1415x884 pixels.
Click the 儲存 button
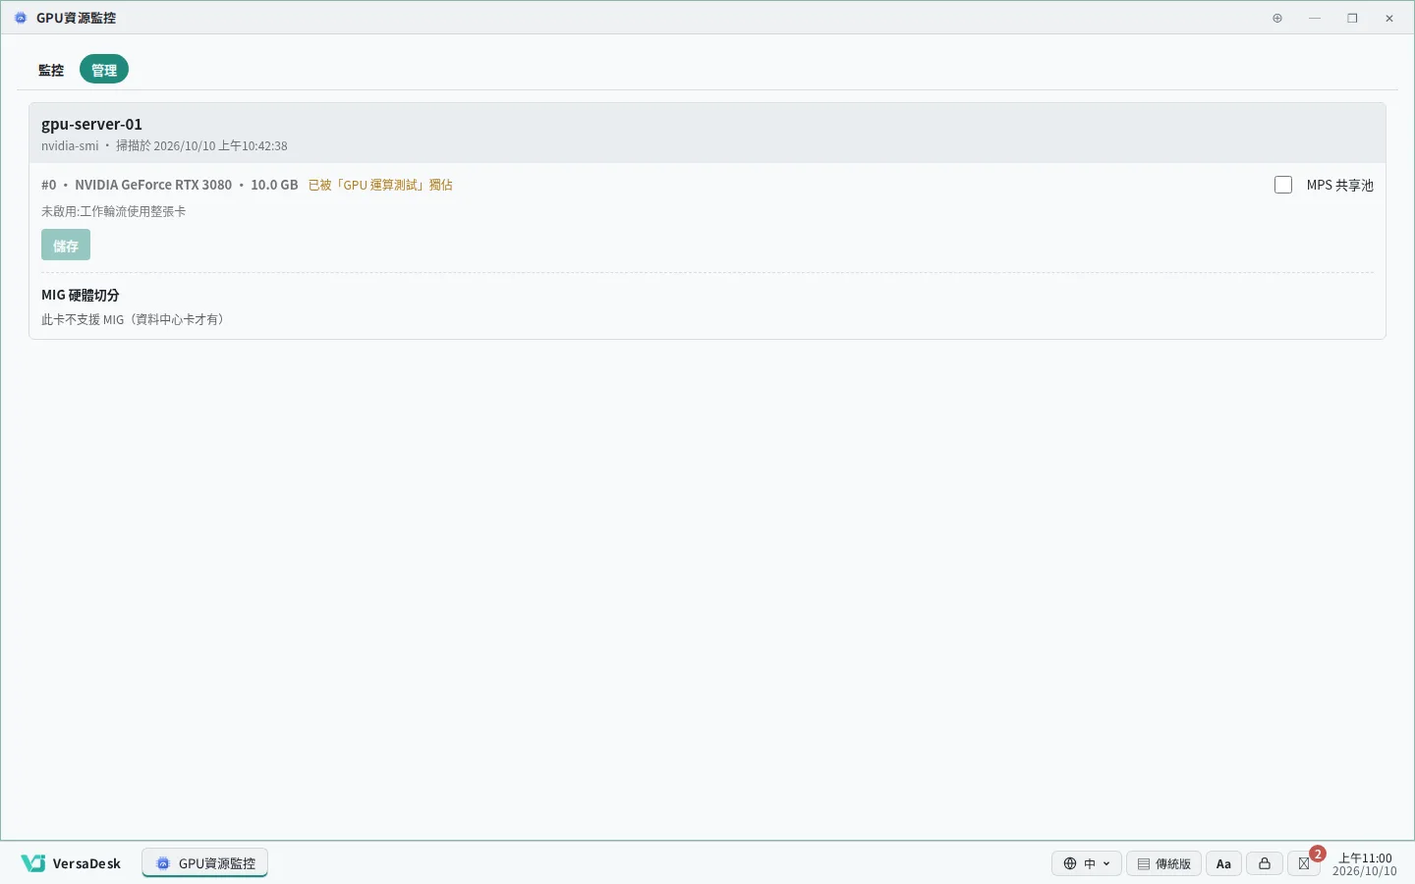click(66, 245)
